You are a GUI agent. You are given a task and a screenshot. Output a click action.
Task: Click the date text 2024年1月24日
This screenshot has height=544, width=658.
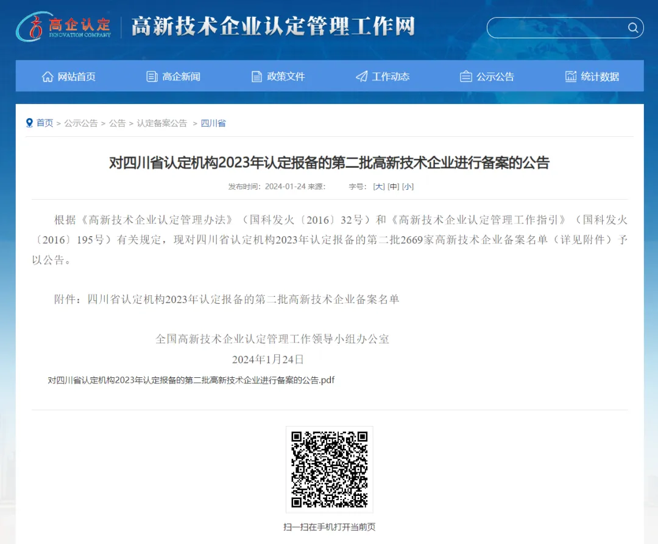click(267, 359)
